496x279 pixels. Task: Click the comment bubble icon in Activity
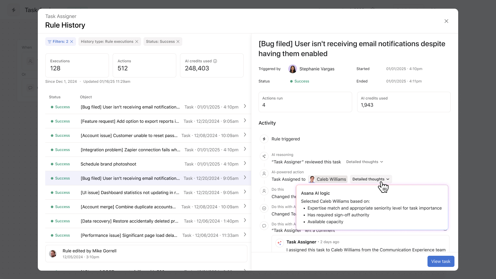coord(264,225)
